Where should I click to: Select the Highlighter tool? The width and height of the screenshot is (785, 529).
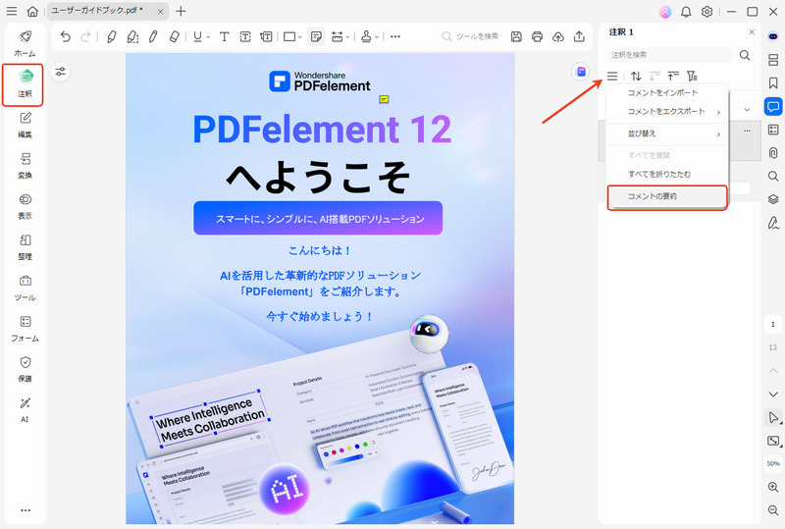point(111,36)
